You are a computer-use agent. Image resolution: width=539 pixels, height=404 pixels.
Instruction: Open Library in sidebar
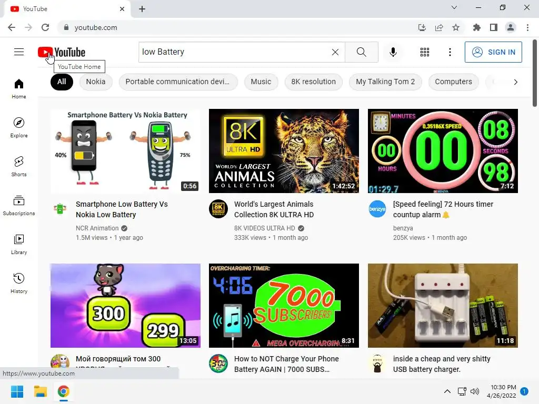tap(19, 244)
